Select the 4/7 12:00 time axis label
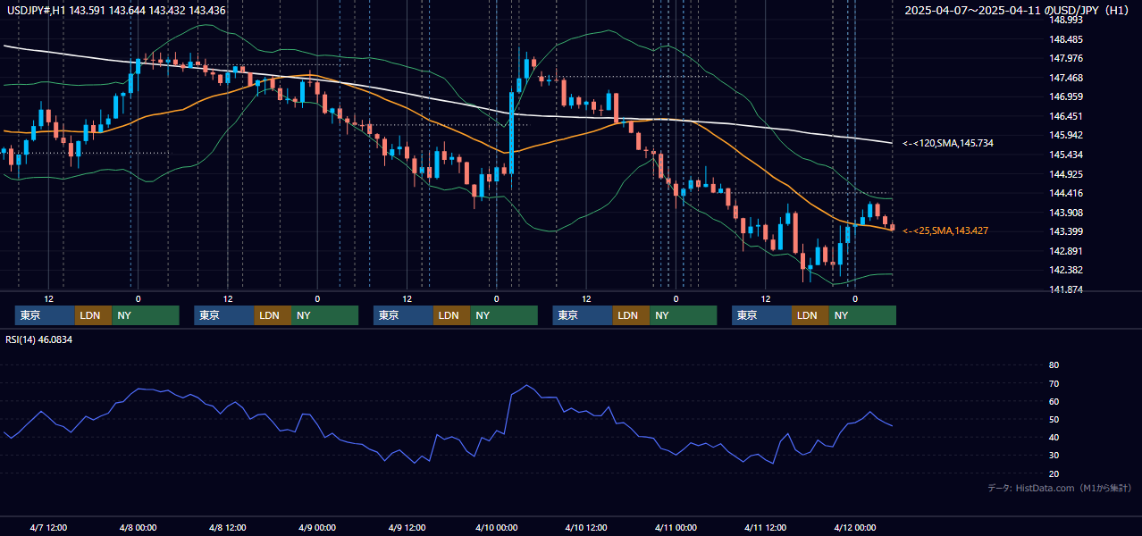 click(x=48, y=527)
